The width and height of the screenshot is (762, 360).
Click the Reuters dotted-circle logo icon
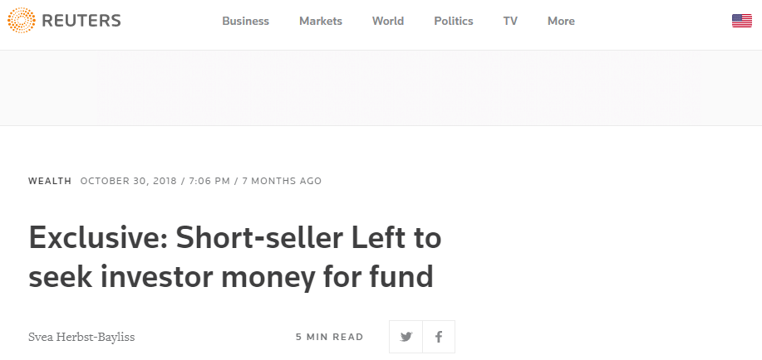pyautogui.click(x=21, y=21)
